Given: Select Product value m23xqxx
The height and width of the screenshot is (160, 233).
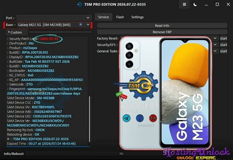Looking at the screenshot, I should click(30, 48).
